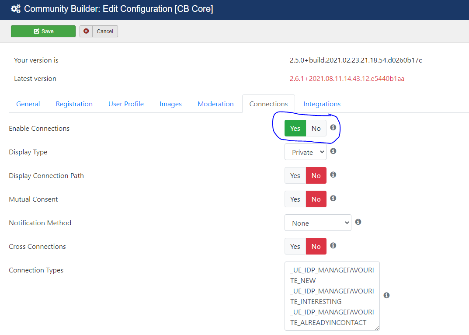Click info icon for Mutual Consent

coord(333,199)
